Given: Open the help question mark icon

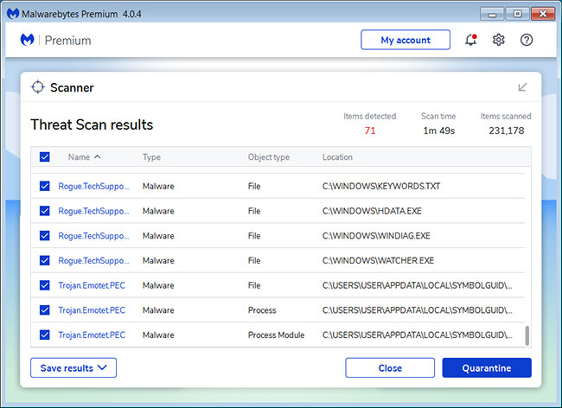Looking at the screenshot, I should pos(527,40).
